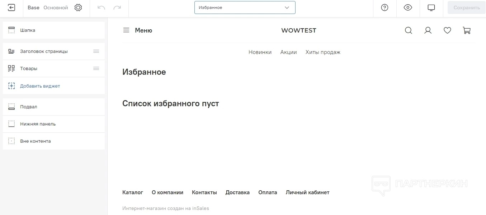Open the Хиты продаж navigation link
Viewport: 486px width, 215px height.
pyautogui.click(x=323, y=52)
